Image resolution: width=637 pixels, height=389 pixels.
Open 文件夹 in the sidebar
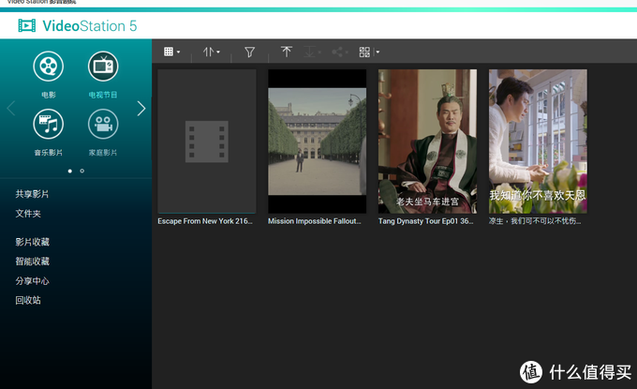tap(28, 214)
